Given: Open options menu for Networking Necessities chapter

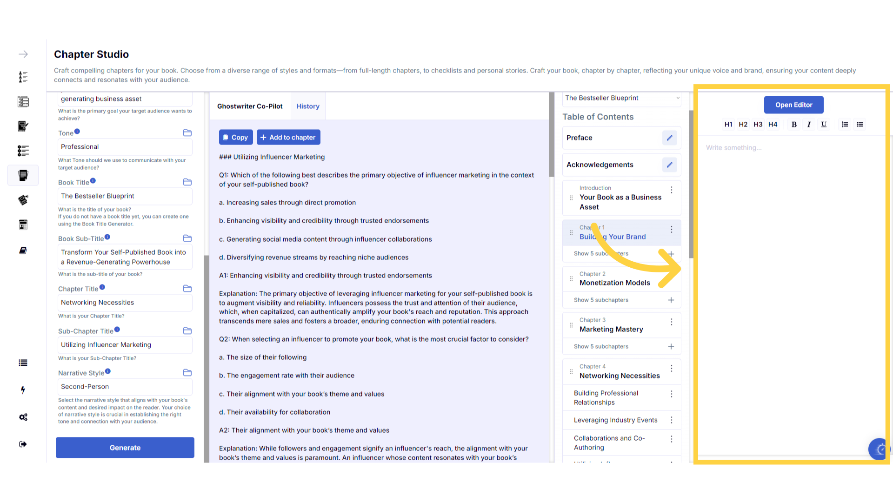Looking at the screenshot, I should pos(671,369).
